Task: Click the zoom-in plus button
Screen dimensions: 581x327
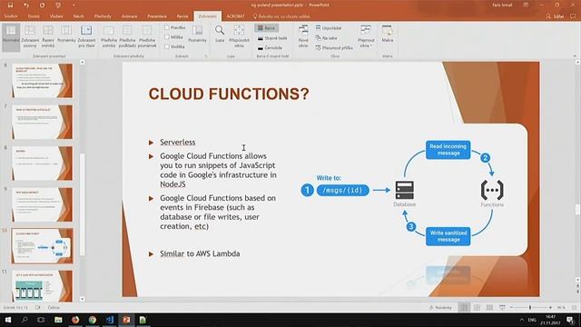Action: click(x=550, y=307)
